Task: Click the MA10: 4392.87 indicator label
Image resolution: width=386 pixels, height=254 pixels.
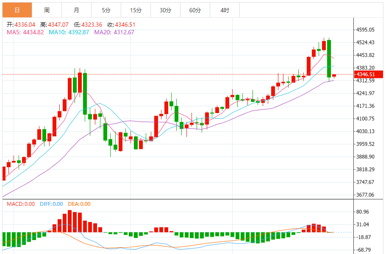Action: 69,32
